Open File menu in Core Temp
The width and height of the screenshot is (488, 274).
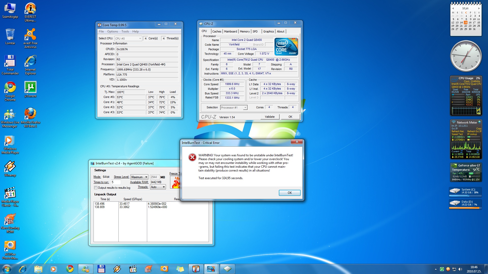click(101, 31)
